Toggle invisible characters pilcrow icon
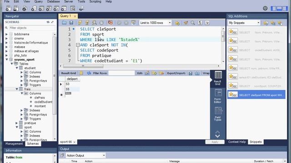This screenshot has height=163, width=291. [200, 23]
